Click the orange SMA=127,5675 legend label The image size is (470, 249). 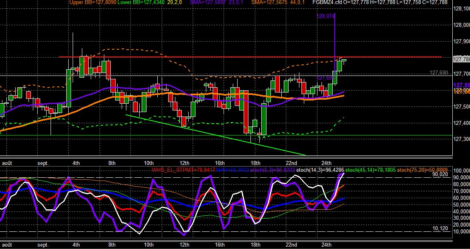[x=269, y=2]
